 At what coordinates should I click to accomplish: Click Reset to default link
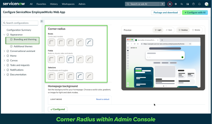click(103, 99)
